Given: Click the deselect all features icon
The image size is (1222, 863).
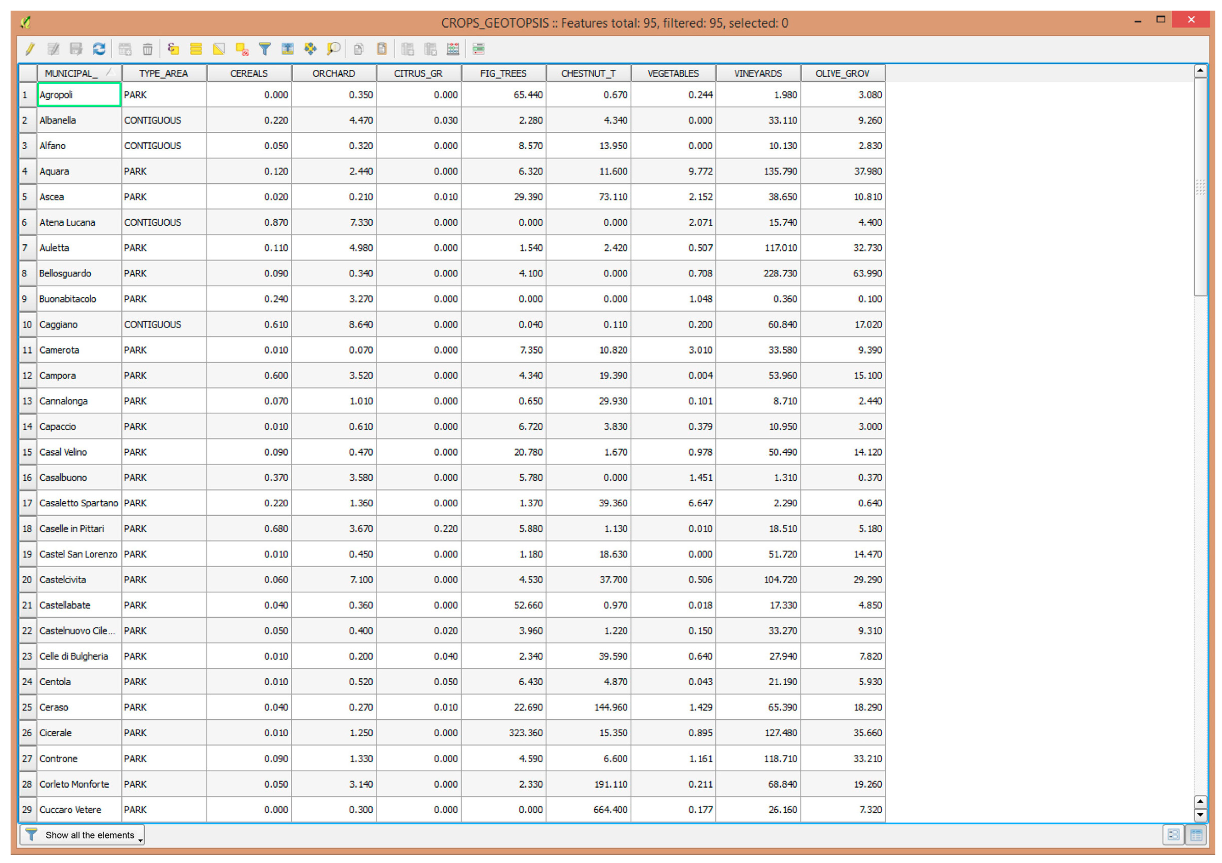Looking at the screenshot, I should click(242, 50).
